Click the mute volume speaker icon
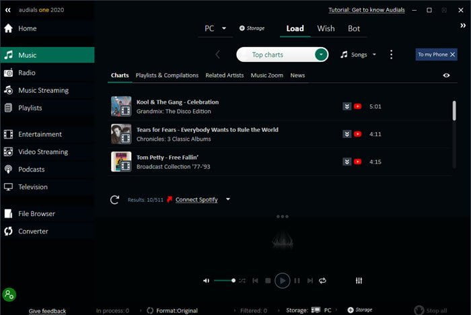Screen dimensions: 471x315 point(206,281)
